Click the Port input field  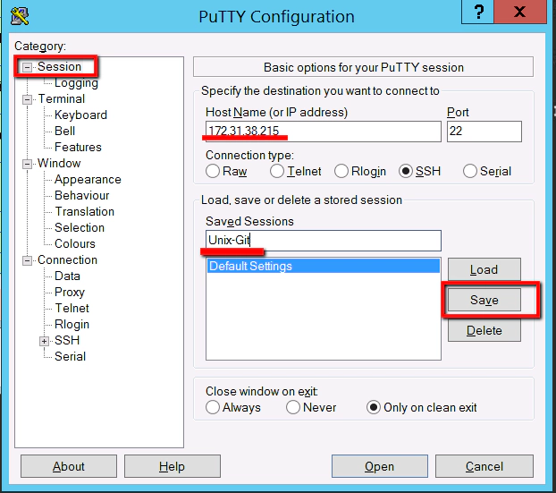(x=484, y=132)
